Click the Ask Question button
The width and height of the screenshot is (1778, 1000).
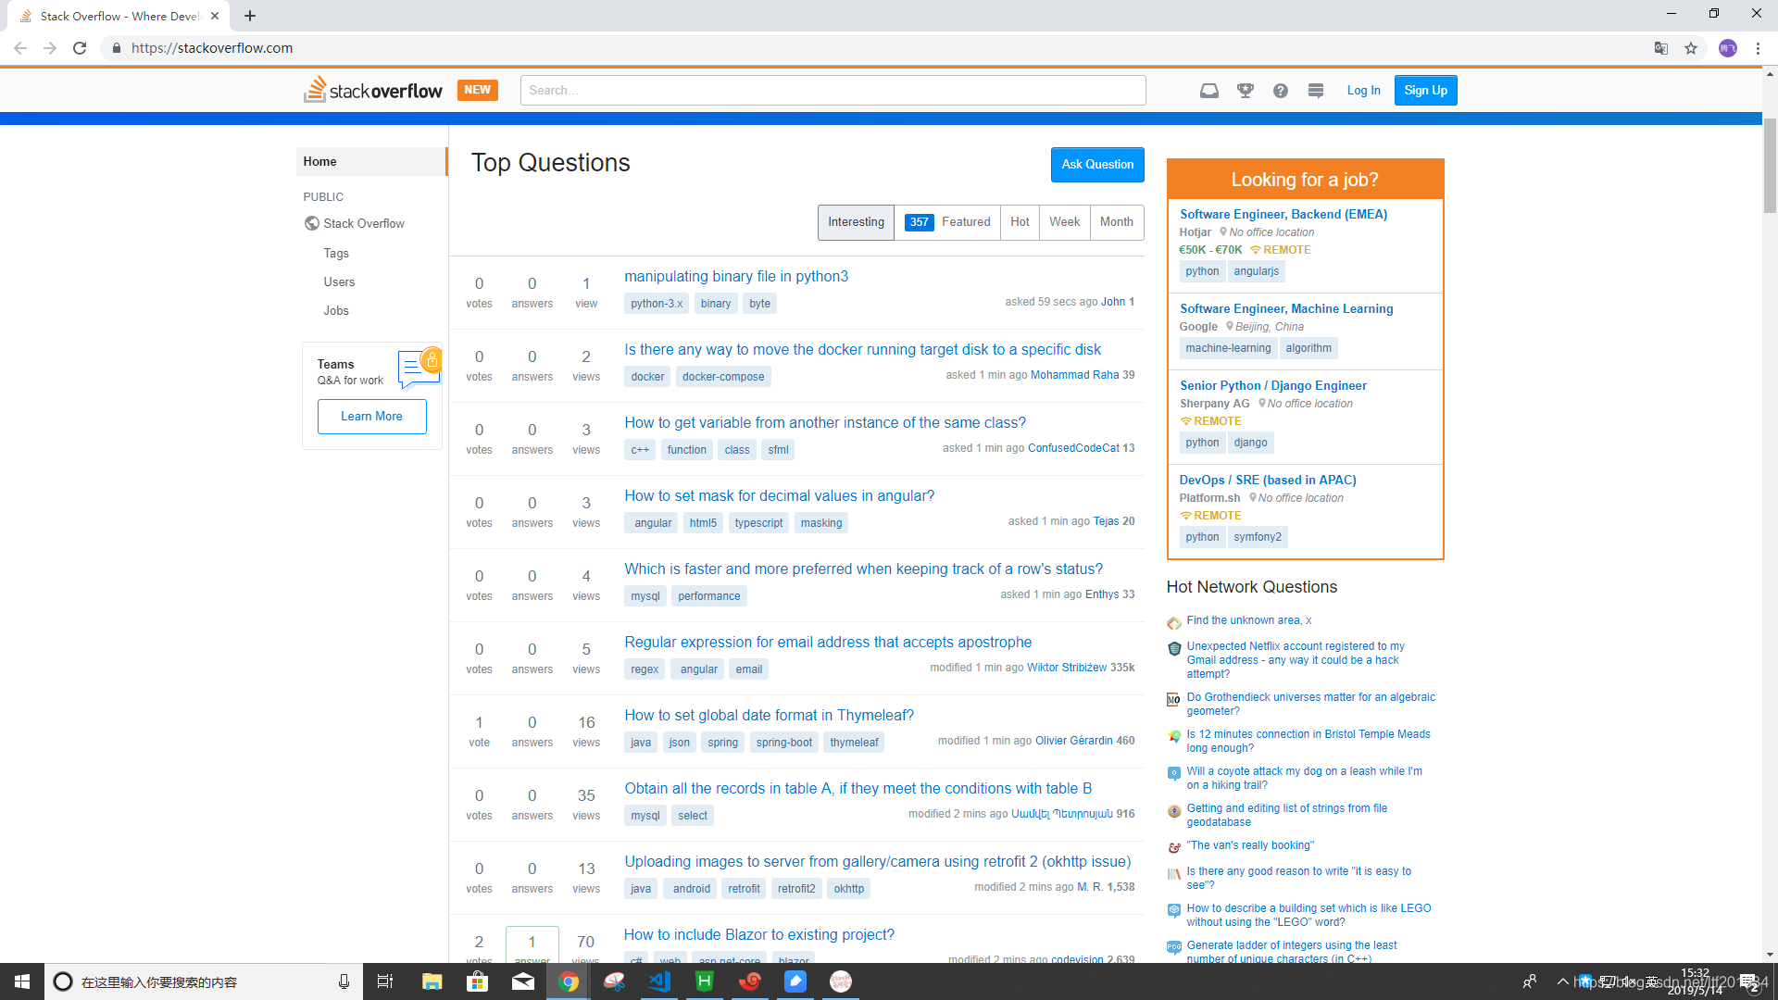tap(1097, 165)
